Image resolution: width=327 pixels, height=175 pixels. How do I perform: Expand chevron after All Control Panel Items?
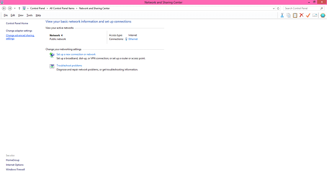[77, 8]
